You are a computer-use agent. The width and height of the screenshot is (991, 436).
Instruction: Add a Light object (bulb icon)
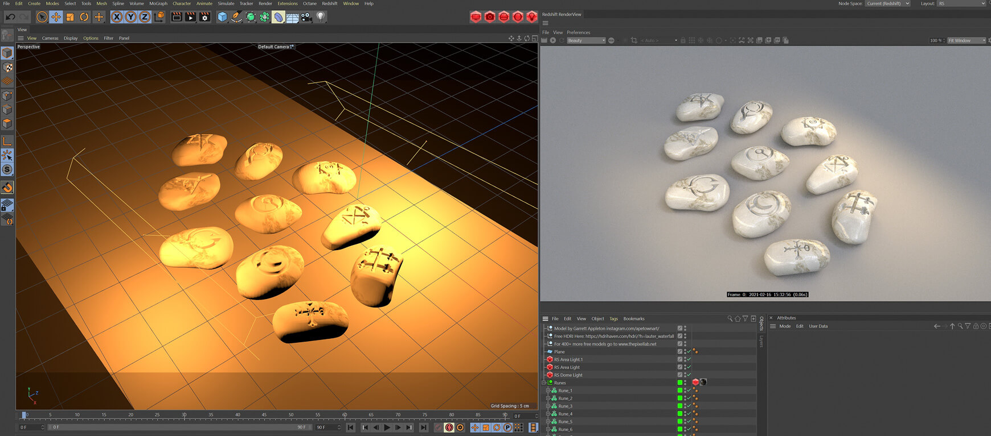tap(321, 17)
